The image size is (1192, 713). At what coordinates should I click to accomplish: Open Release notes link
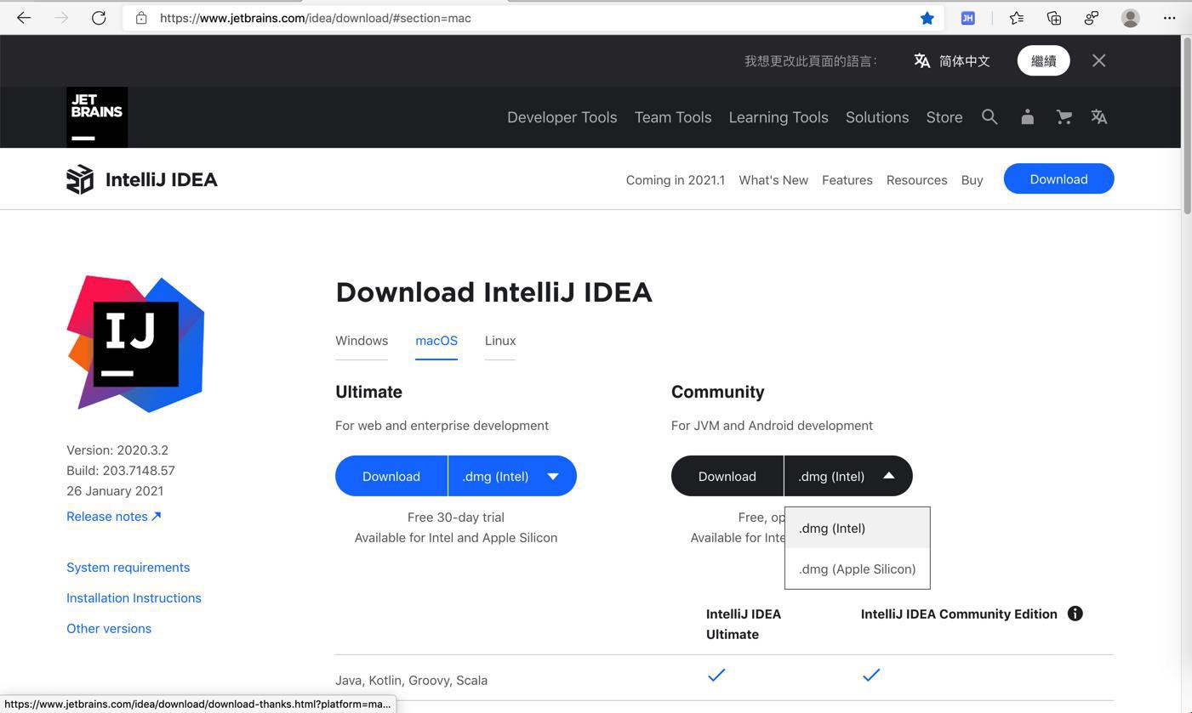pos(114,517)
